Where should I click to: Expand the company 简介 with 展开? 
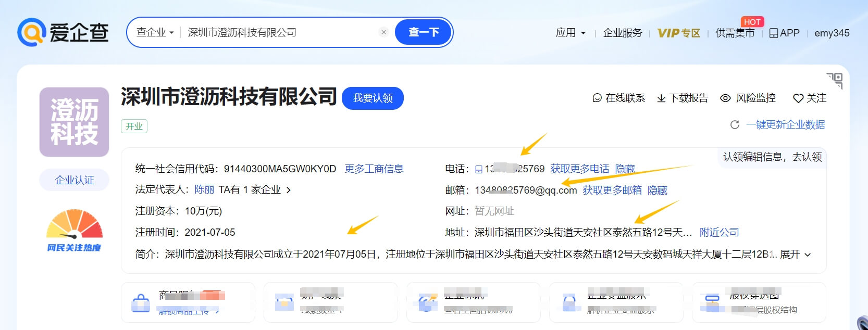pyautogui.click(x=795, y=254)
